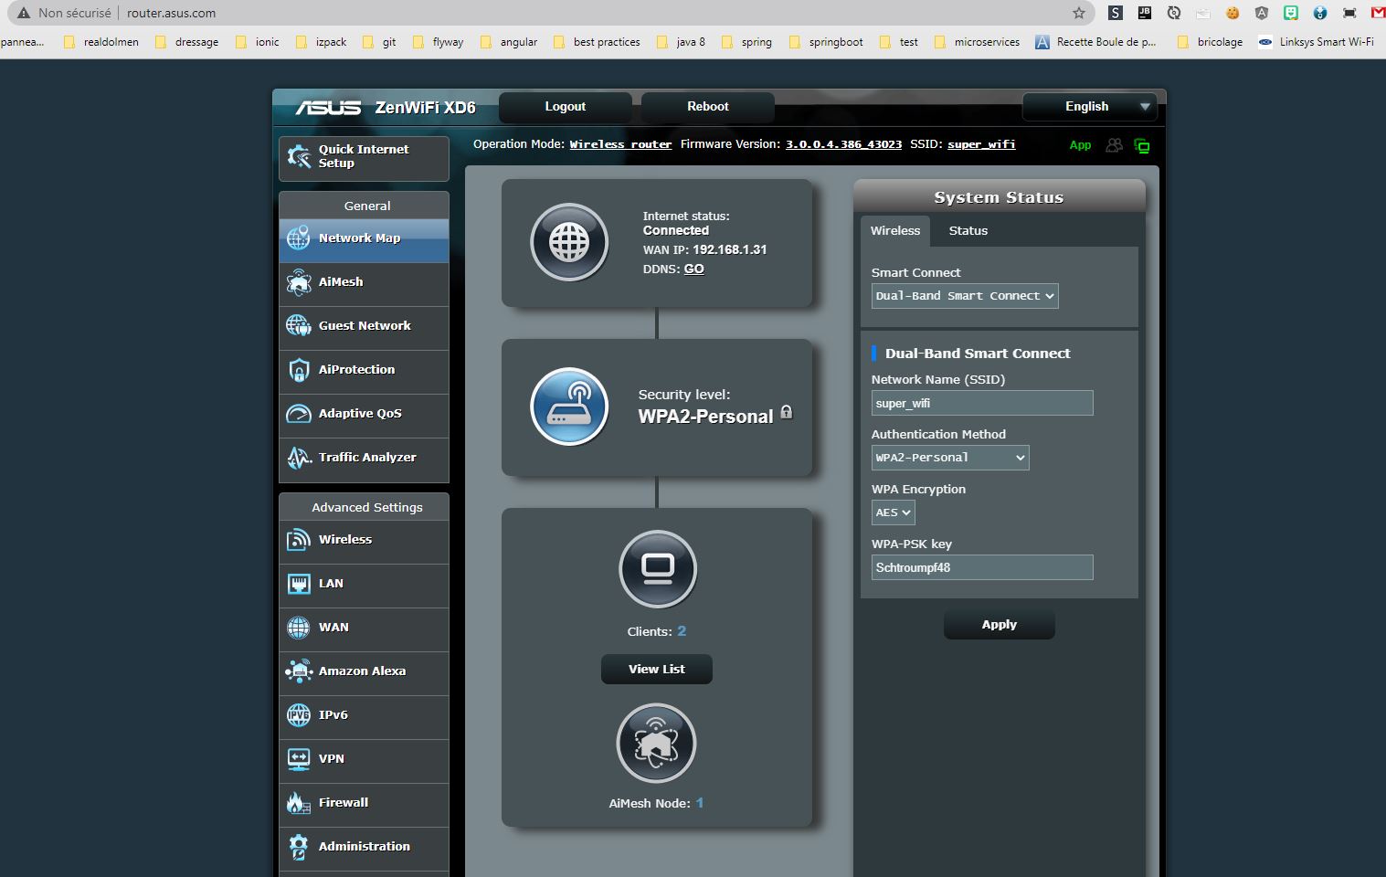Open the WPA Encryption AES dropdown
This screenshot has height=877, width=1386.
[x=894, y=512]
